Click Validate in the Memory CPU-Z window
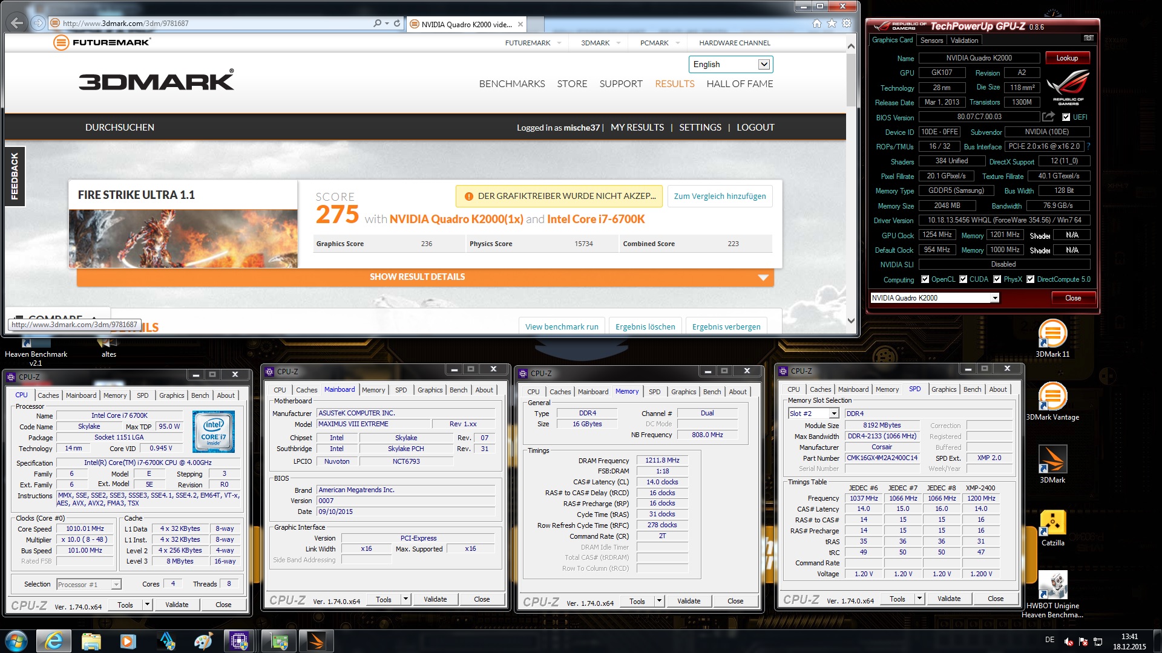Image resolution: width=1162 pixels, height=653 pixels. (x=689, y=601)
